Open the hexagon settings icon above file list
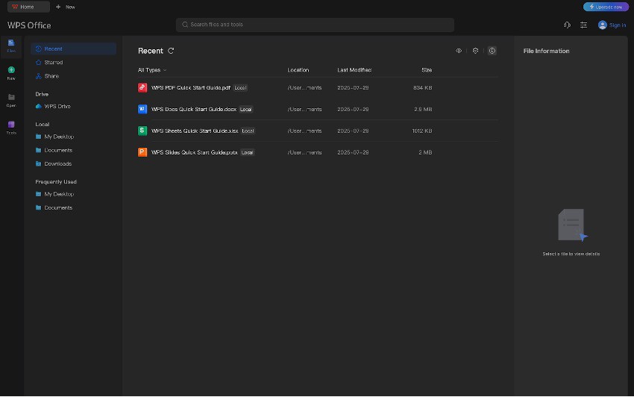Image resolution: width=634 pixels, height=397 pixels. [475, 51]
